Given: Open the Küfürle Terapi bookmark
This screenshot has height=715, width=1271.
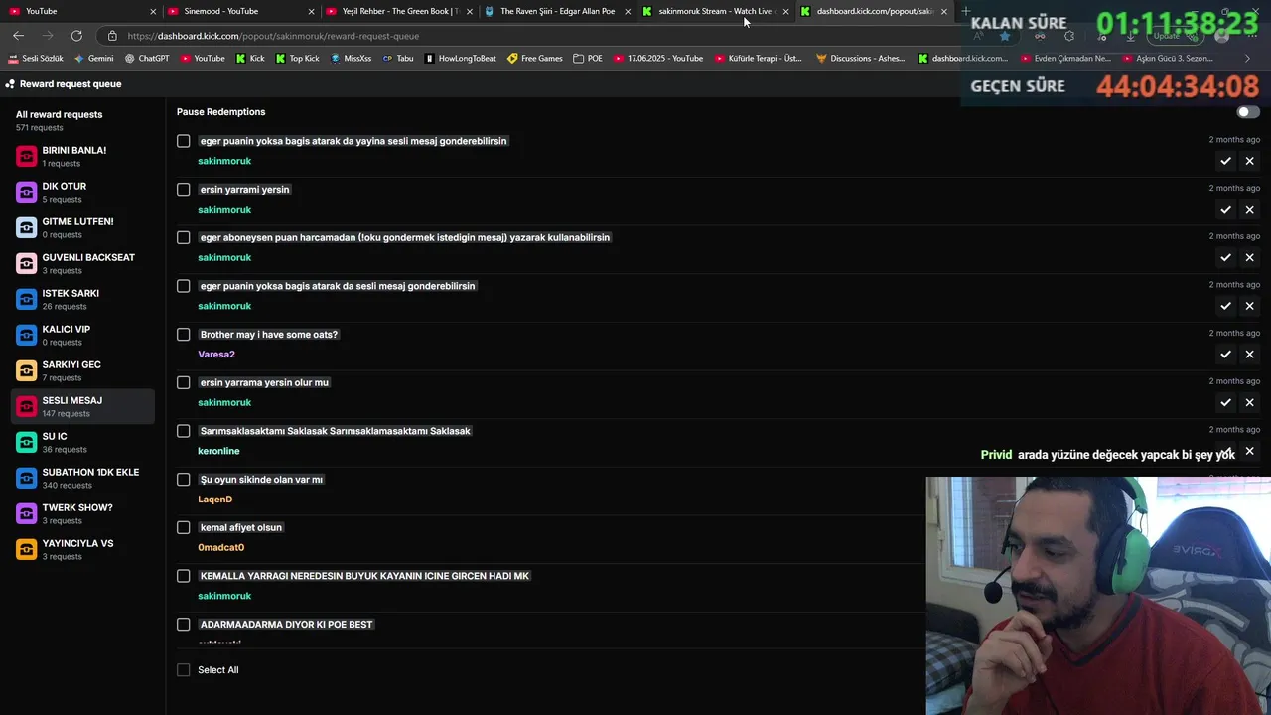Looking at the screenshot, I should click(x=759, y=58).
